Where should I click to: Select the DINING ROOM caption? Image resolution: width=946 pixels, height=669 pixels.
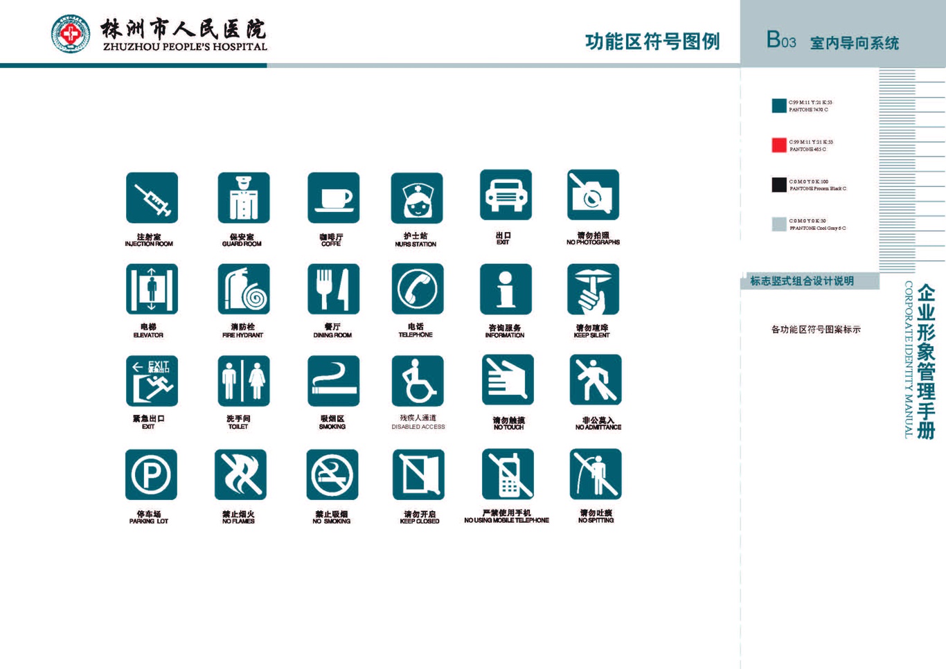(x=332, y=335)
